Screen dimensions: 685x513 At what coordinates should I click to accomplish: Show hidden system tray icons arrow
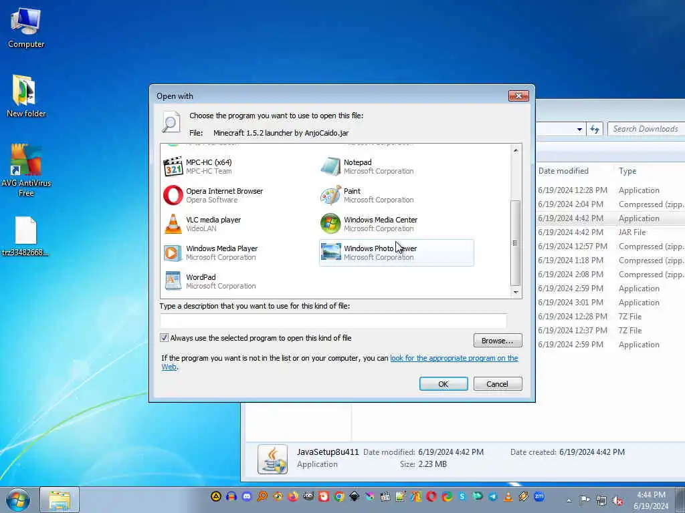point(569,501)
